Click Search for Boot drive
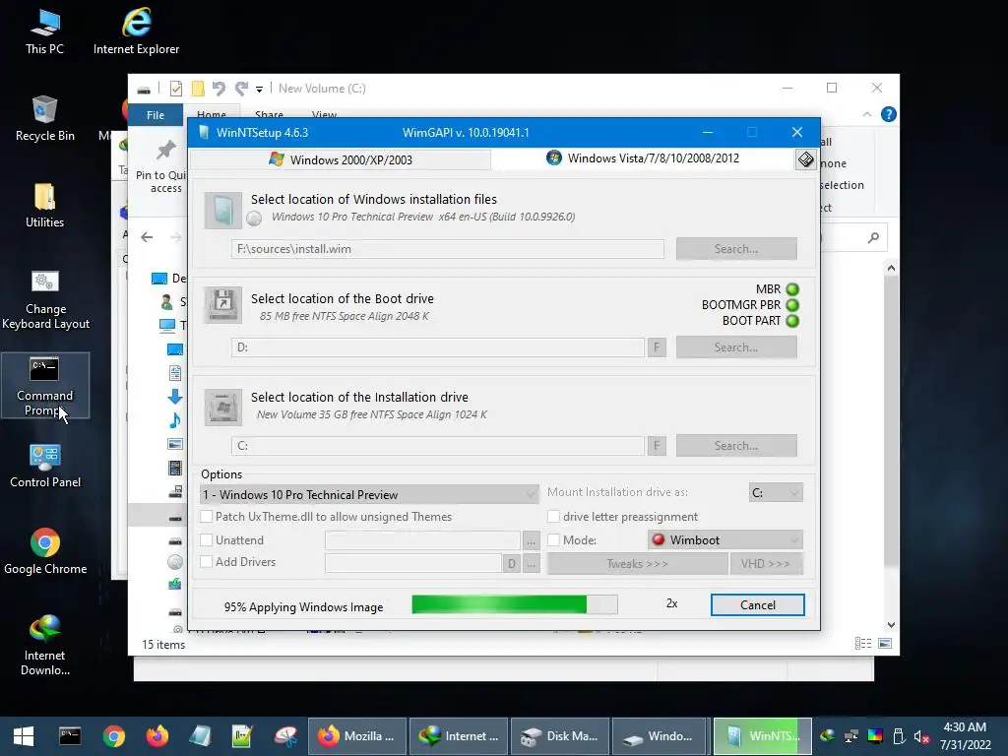This screenshot has height=756, width=1008. click(736, 347)
